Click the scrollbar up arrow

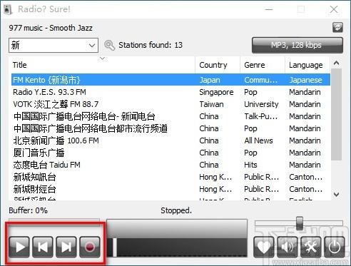pos(336,63)
